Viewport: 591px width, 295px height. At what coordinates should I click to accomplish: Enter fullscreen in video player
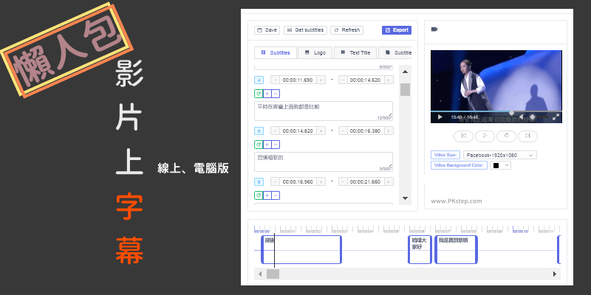coord(556,117)
